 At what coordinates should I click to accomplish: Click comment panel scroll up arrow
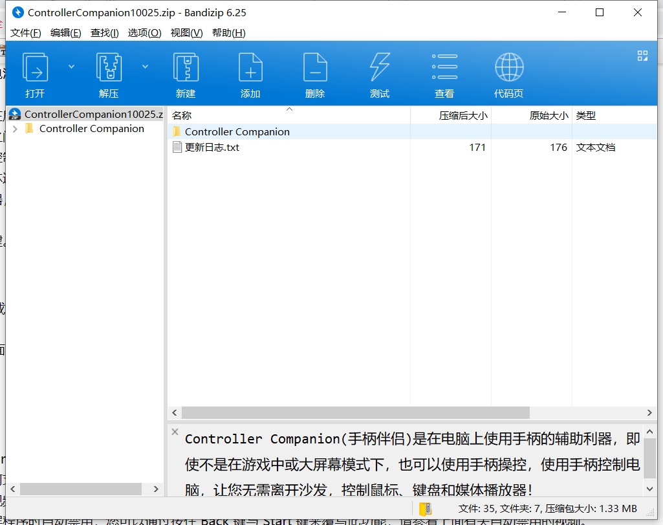tap(650, 432)
